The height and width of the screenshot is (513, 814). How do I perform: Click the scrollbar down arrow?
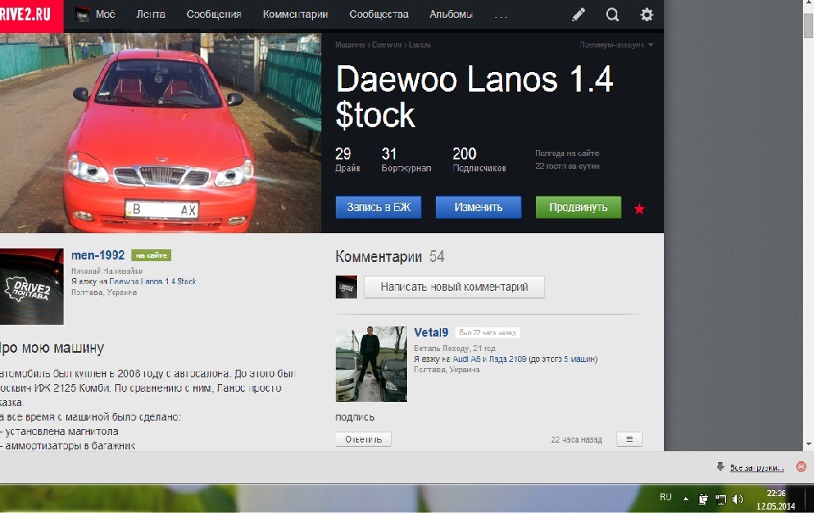click(x=808, y=445)
